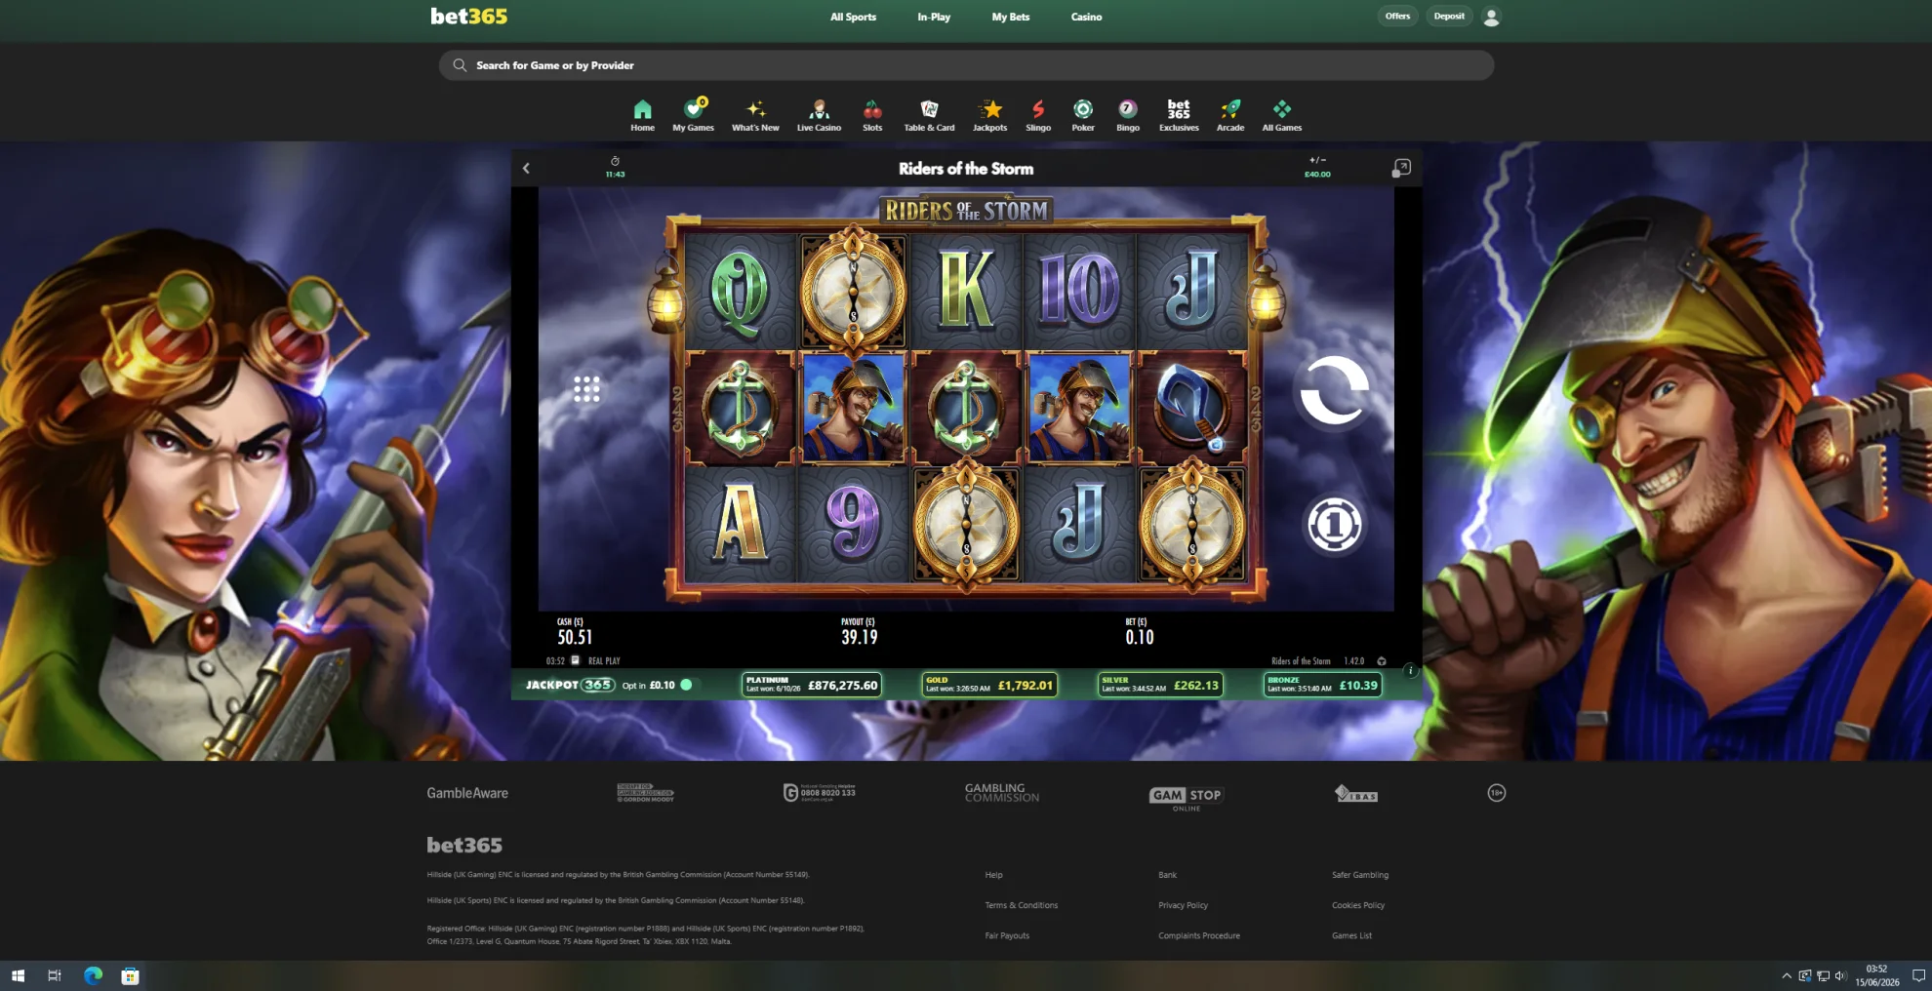The width and height of the screenshot is (1932, 991).
Task: Open the GambleAware footer link
Action: coord(467,793)
